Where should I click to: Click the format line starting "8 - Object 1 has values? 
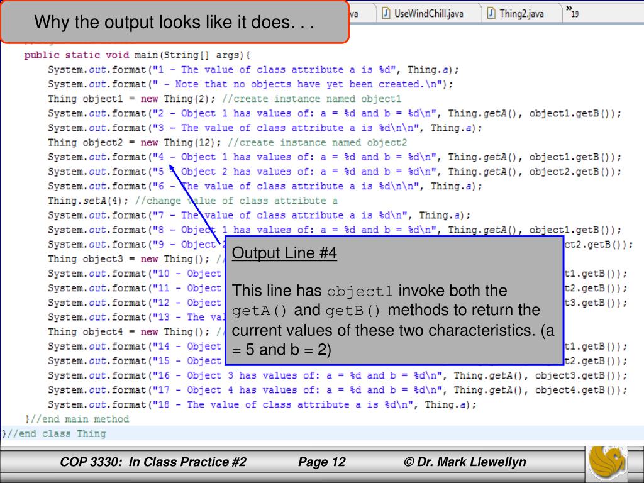(x=335, y=230)
